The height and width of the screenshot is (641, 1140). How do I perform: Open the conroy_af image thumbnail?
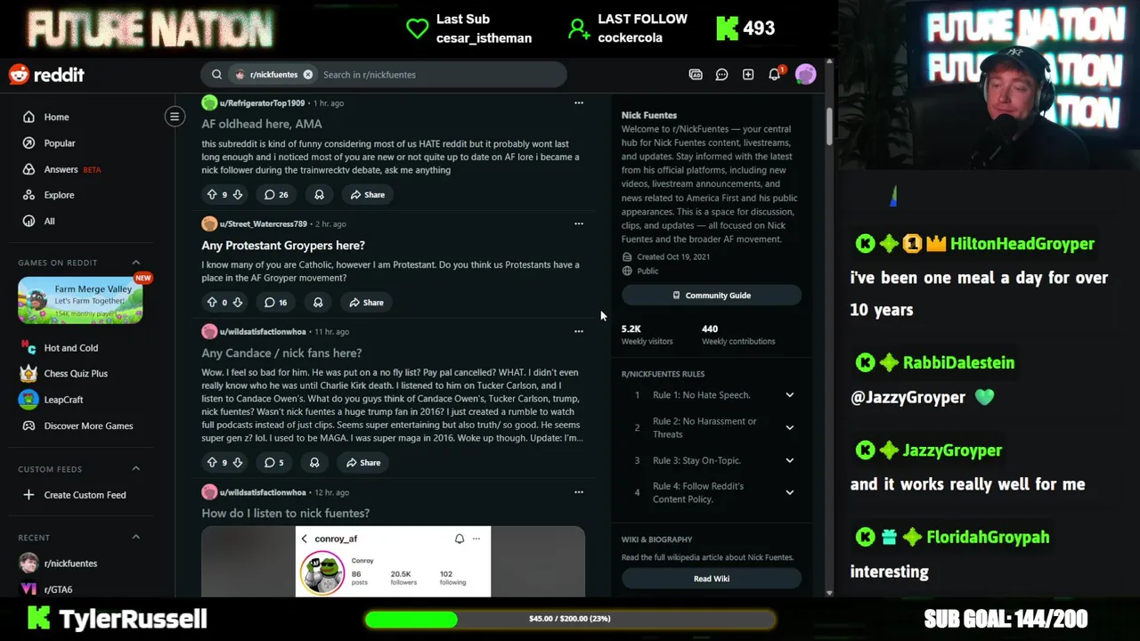pos(393,562)
